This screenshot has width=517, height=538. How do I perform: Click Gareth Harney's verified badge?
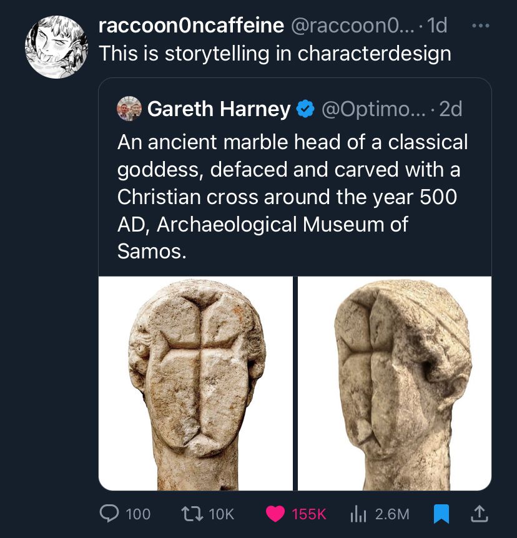(305, 107)
